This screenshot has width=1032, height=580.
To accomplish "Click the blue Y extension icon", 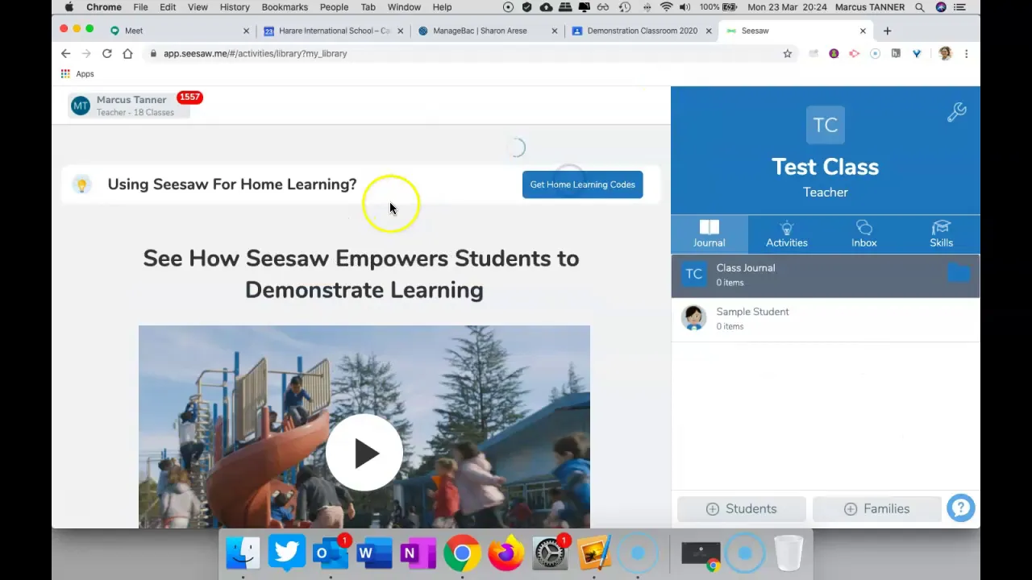I will click(917, 53).
